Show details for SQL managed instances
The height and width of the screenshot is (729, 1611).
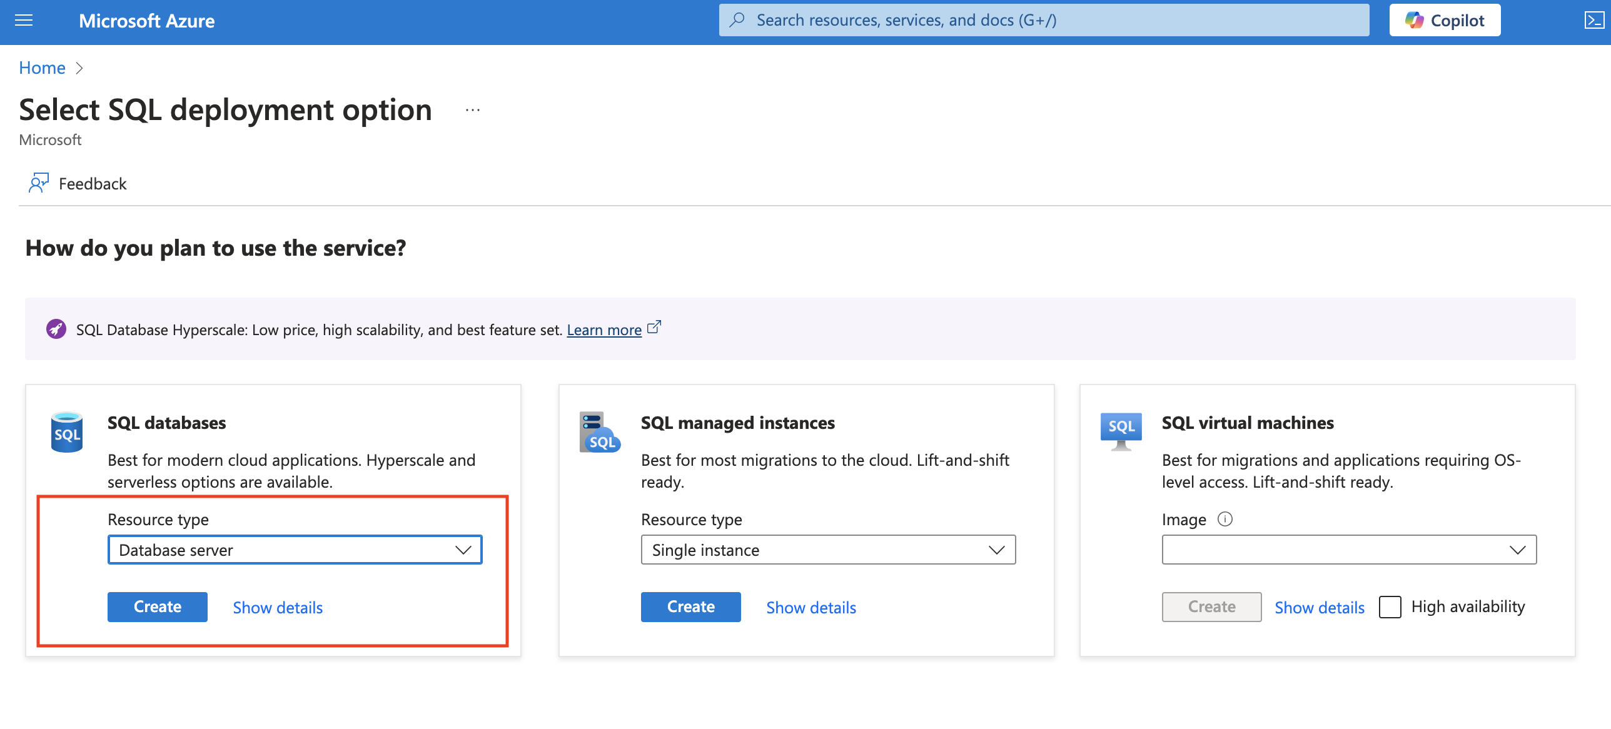(811, 608)
